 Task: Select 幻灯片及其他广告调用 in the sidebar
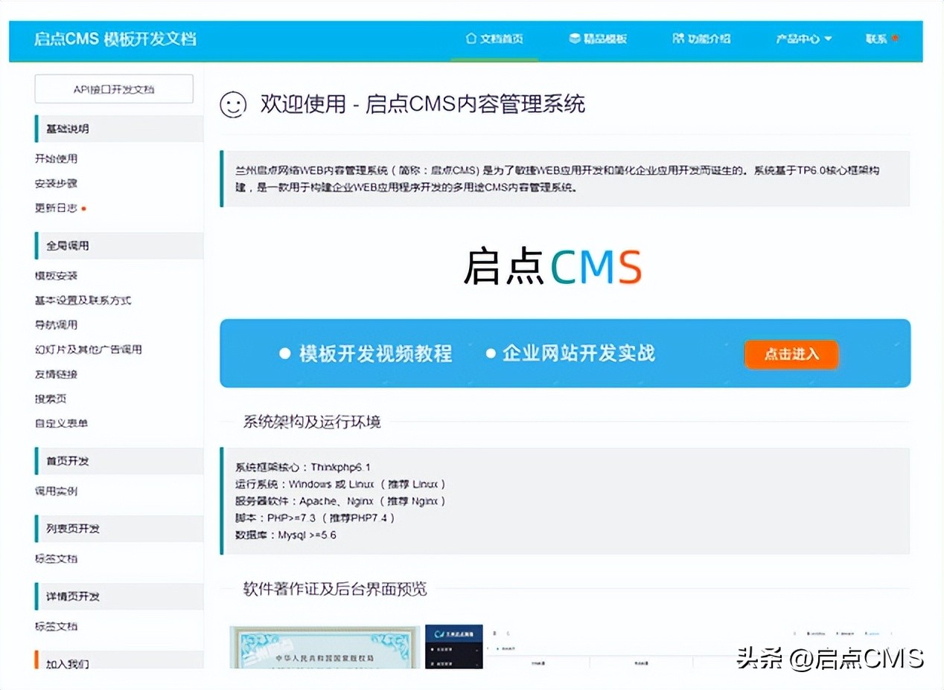[88, 349]
